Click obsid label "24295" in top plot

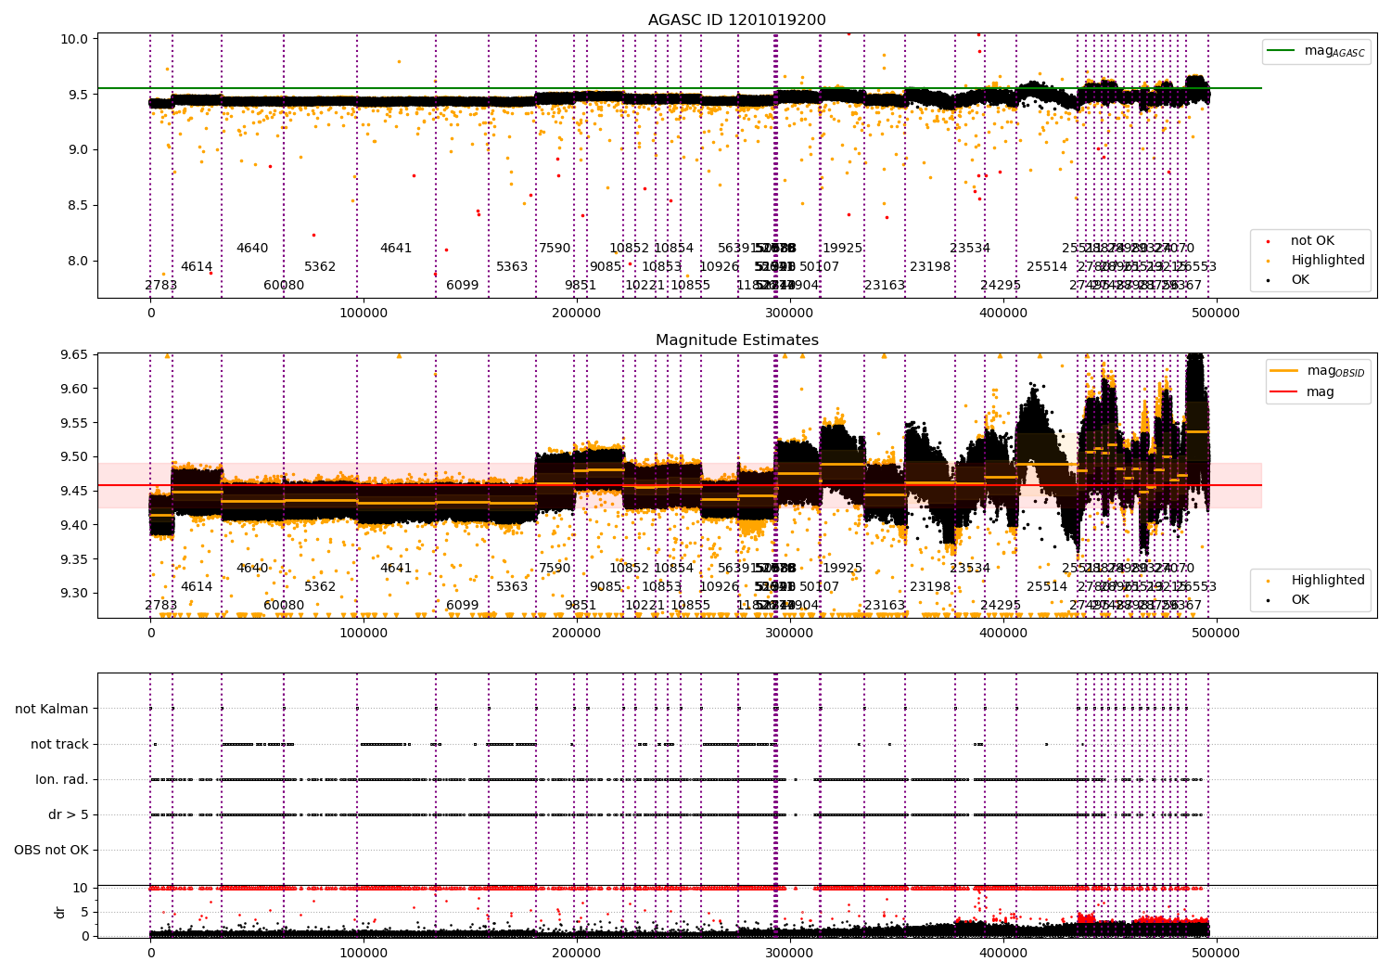[x=1001, y=286]
